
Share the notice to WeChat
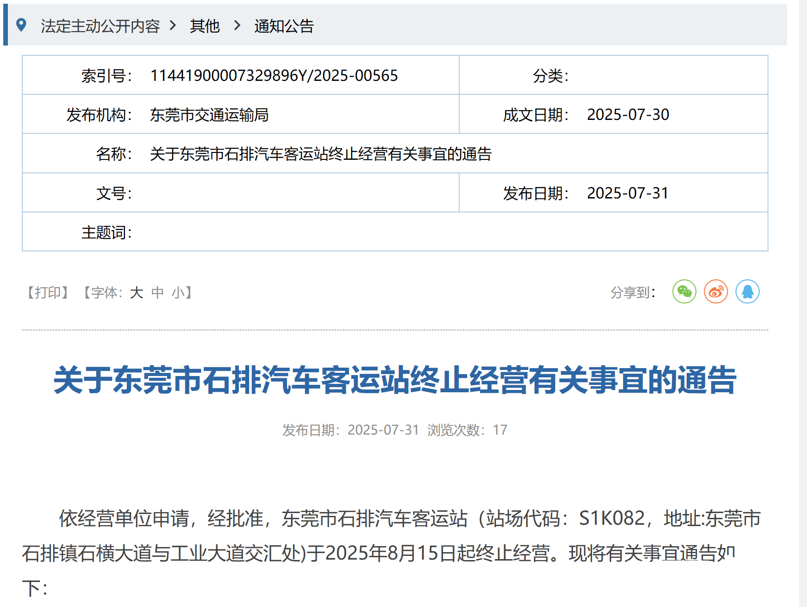coord(684,291)
